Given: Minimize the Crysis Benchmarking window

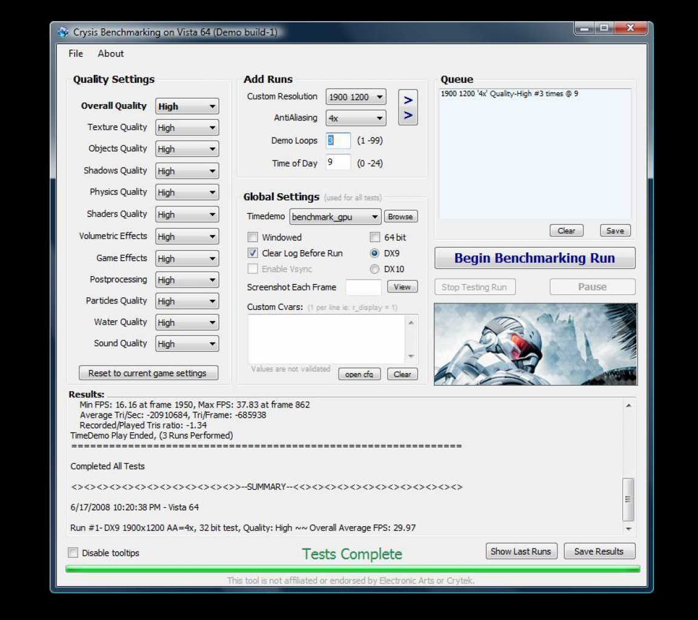Looking at the screenshot, I should click(x=585, y=28).
